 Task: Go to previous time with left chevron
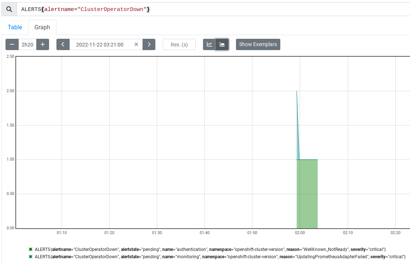[63, 44]
